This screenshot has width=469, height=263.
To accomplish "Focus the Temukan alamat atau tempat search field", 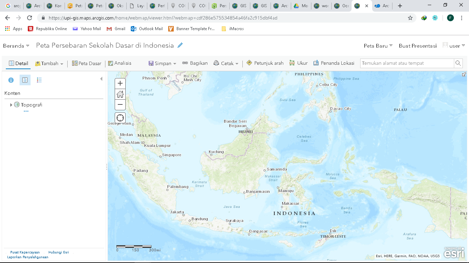I will point(407,63).
